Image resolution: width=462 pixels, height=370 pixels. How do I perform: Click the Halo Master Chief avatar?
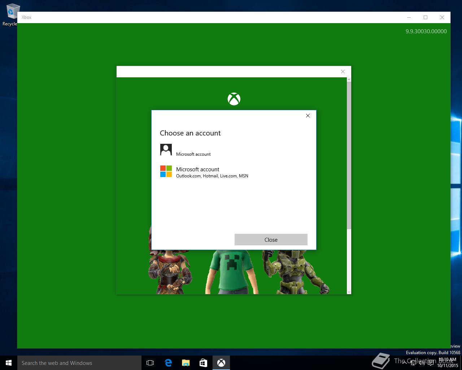pyautogui.click(x=295, y=272)
